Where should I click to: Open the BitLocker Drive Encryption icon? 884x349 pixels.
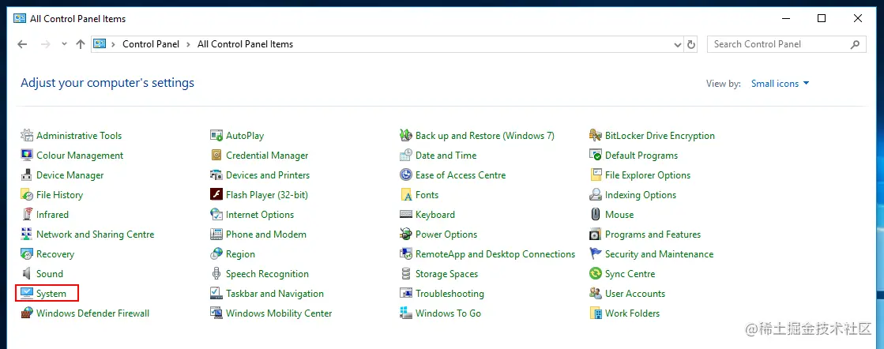[596, 136]
